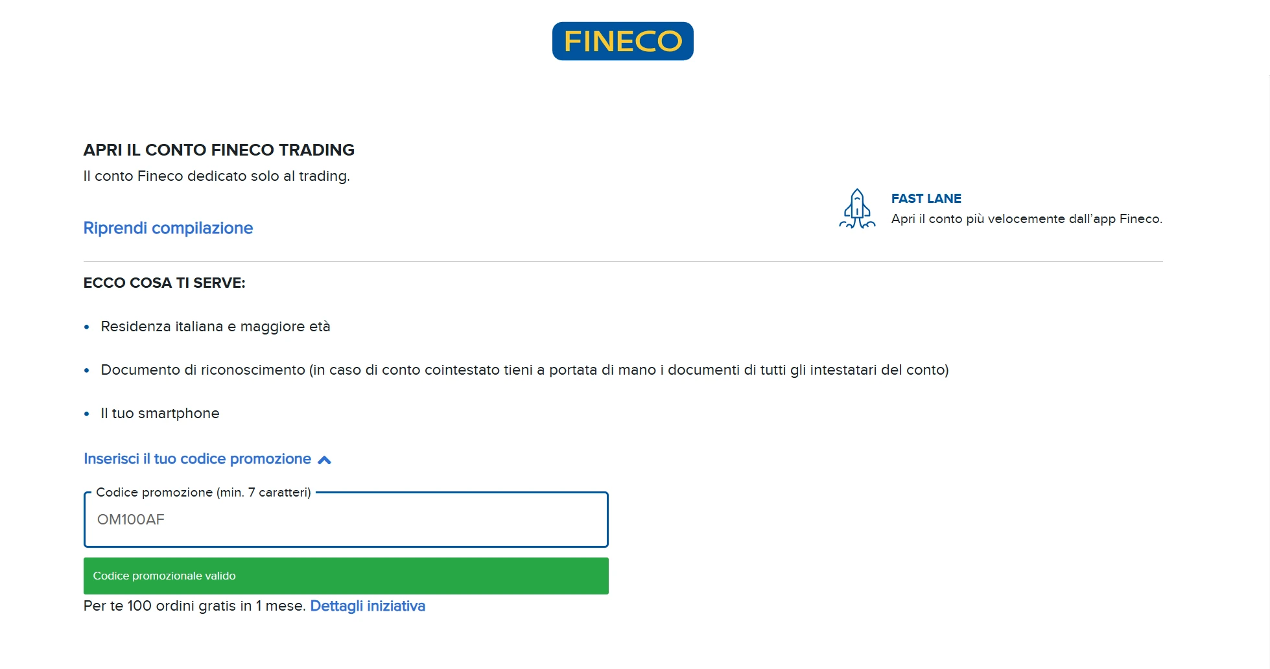The height and width of the screenshot is (669, 1270).
Task: Click the FAST LANE heading
Action: click(926, 198)
